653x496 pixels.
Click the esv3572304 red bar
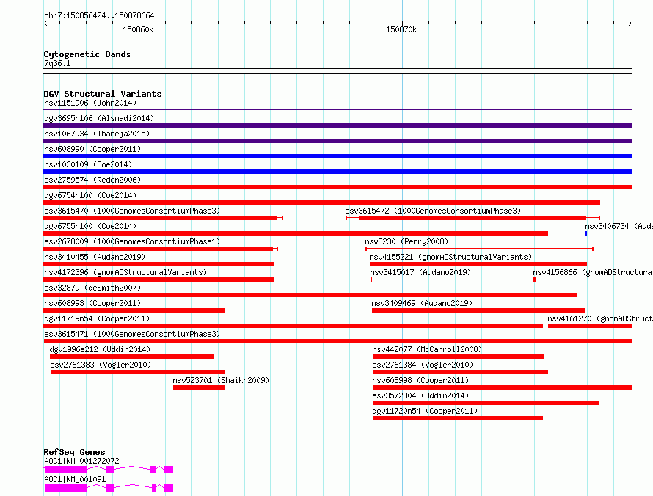pyautogui.click(x=486, y=403)
